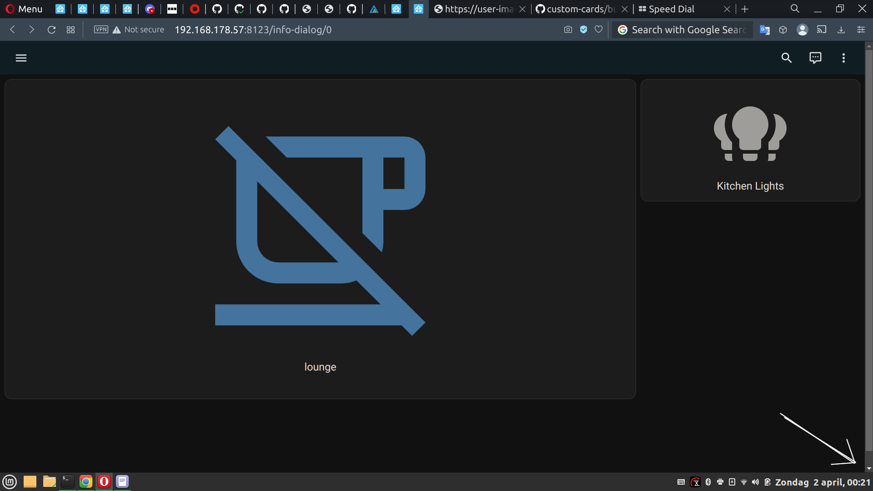Close the Speed Dial tab
The image size is (873, 491).
(727, 9)
